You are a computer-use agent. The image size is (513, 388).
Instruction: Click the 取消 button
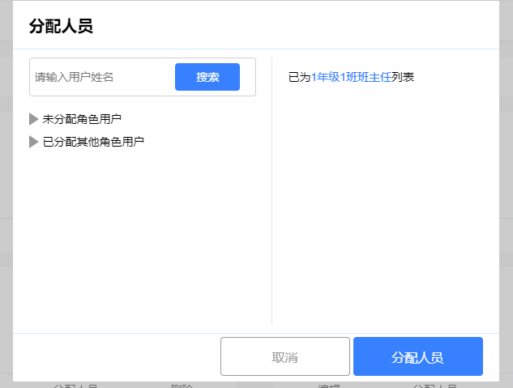coord(284,356)
